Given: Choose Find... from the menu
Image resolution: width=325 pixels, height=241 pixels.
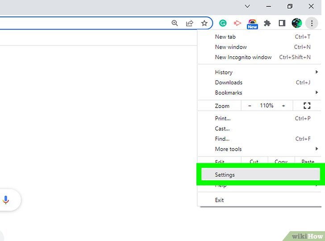Looking at the screenshot, I should pos(259,139).
